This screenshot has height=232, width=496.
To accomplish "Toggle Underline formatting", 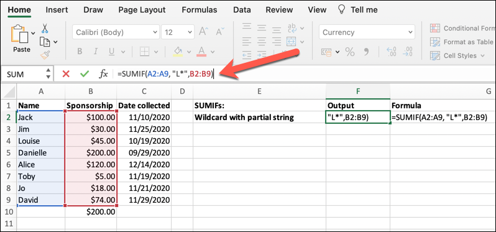I will (112, 51).
